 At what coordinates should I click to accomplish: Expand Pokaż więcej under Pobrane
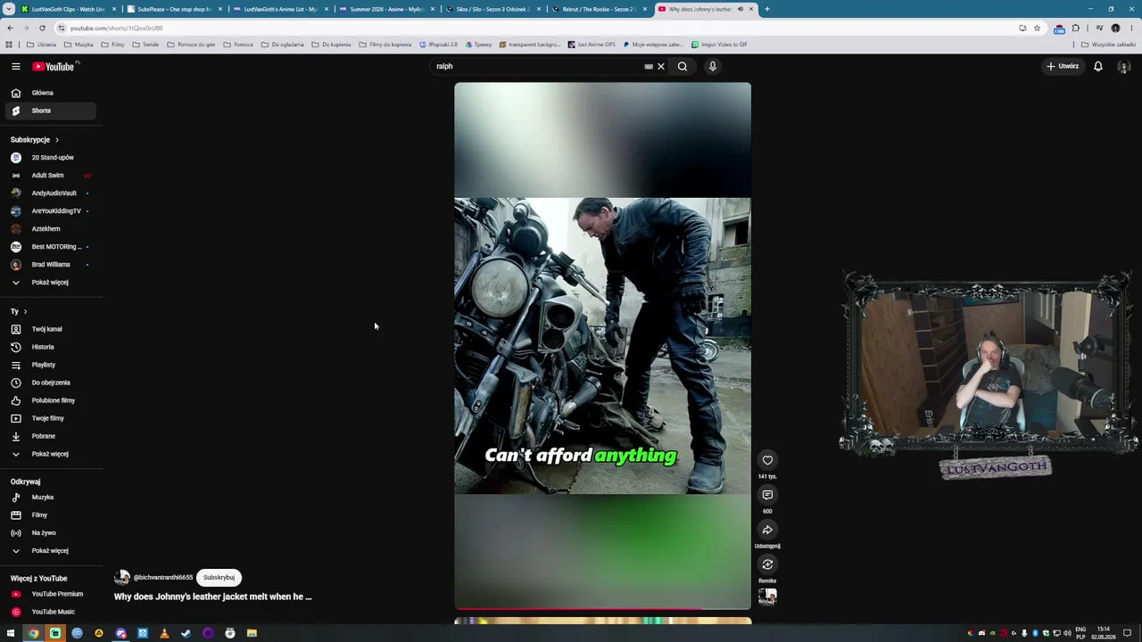pyautogui.click(x=49, y=454)
